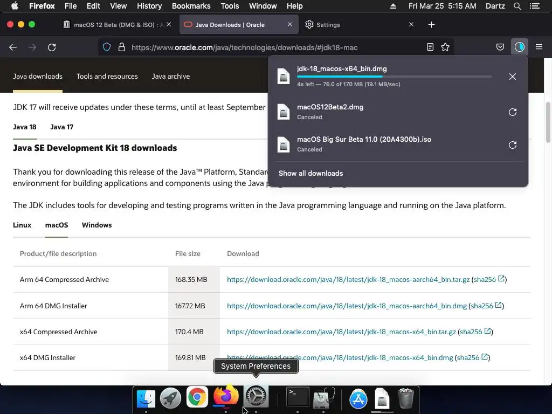Open System Preferences from the Dock
The image size is (552, 414).
256,396
